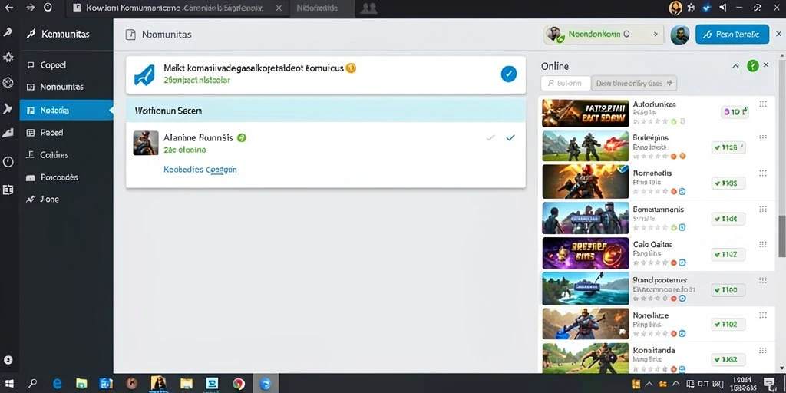The width and height of the screenshot is (786, 393).
Task: Click the gold coin icon after Maikt title
Action: pyautogui.click(x=351, y=68)
